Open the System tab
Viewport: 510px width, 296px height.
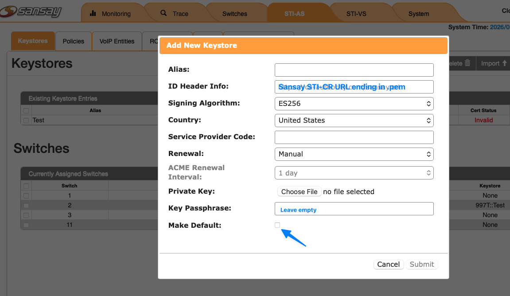418,14
